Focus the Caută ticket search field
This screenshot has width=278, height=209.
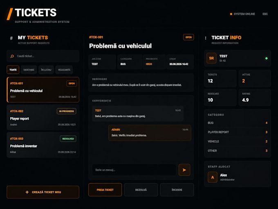(43, 56)
